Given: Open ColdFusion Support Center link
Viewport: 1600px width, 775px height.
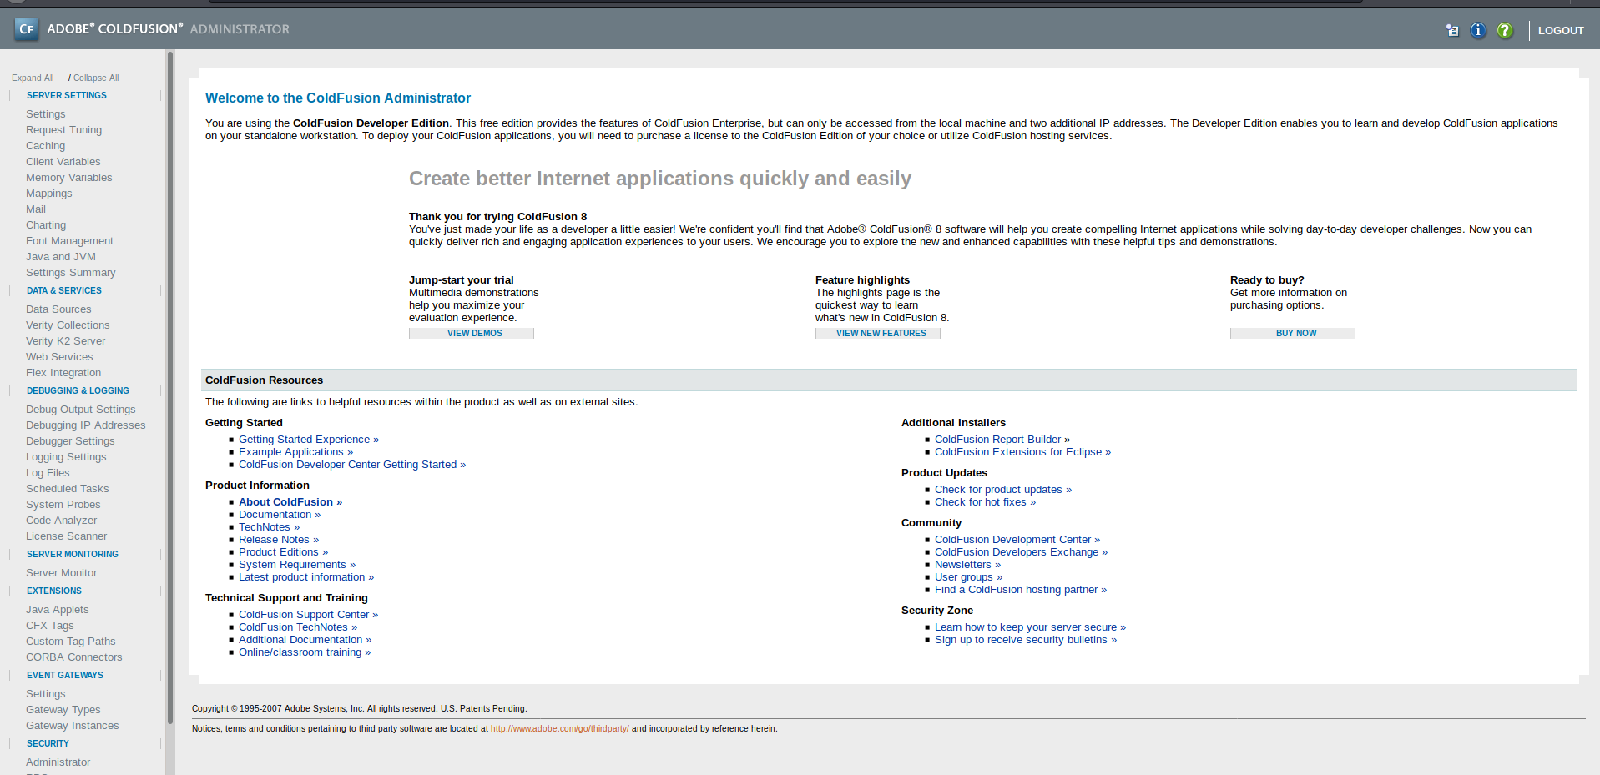Looking at the screenshot, I should 308,615.
